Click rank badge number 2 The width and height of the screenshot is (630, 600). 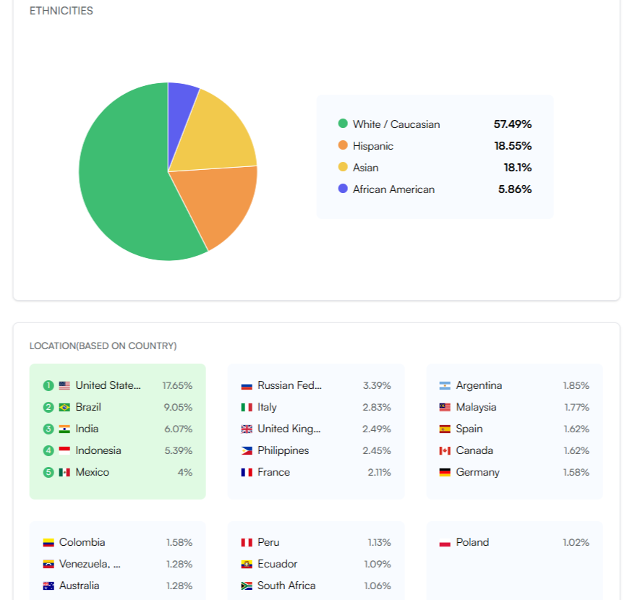coord(48,407)
